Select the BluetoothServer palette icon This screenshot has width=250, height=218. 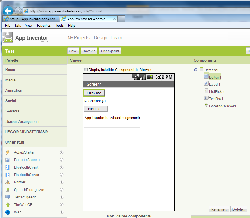(x=8, y=175)
